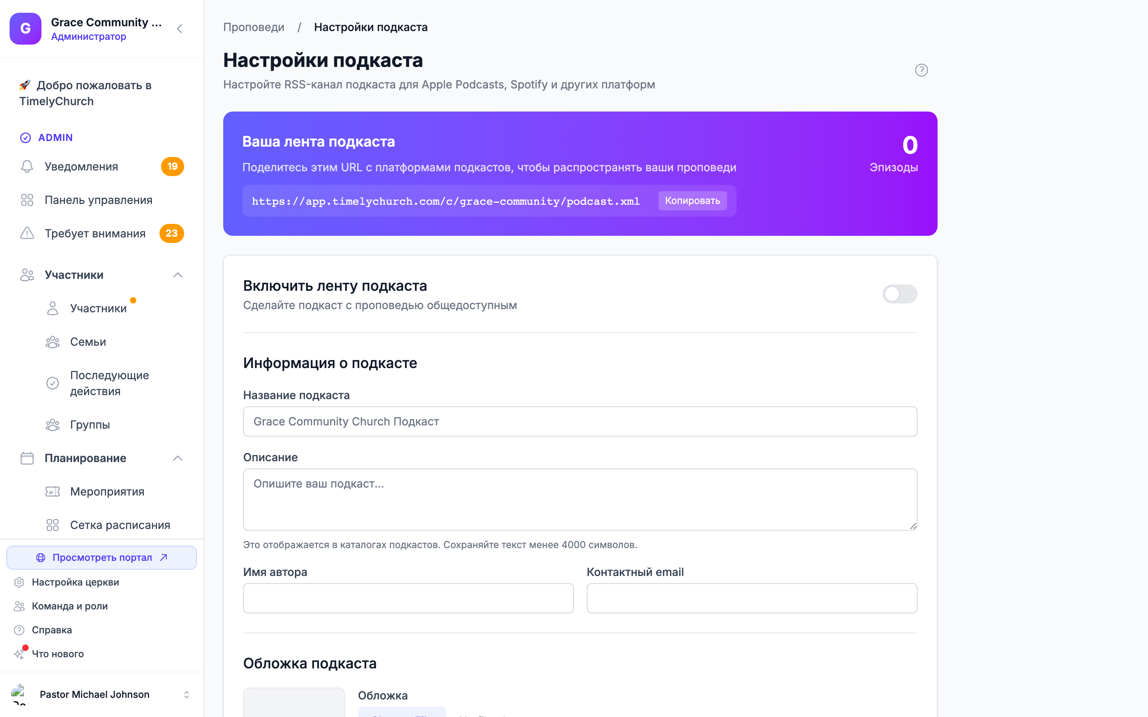Open page help via question mark icon
Viewport: 1148px width, 717px height.
921,70
